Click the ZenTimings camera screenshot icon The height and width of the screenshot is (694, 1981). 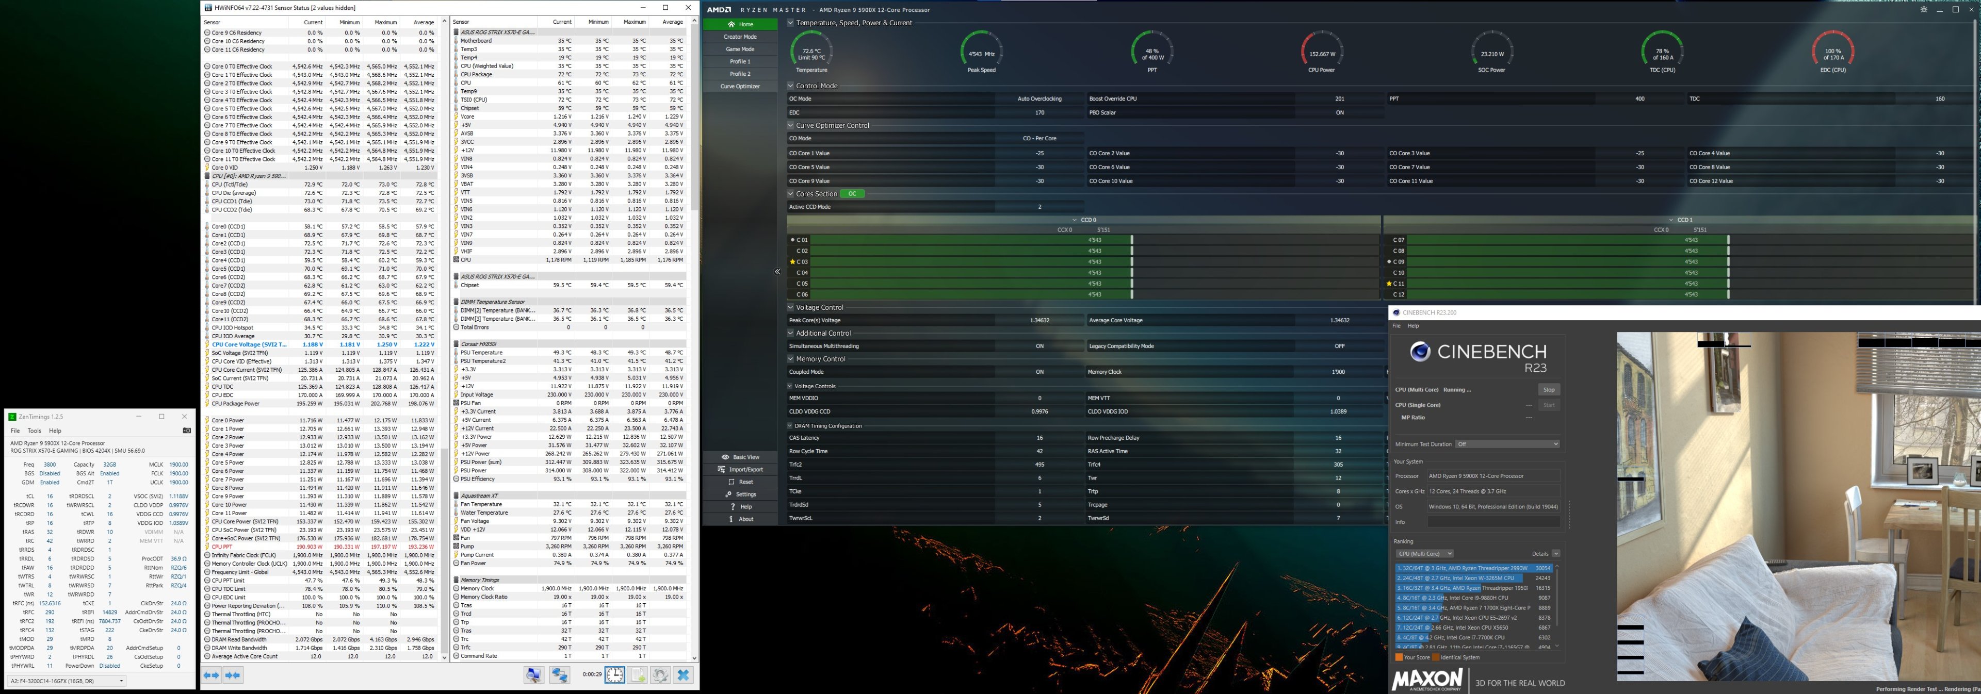[x=186, y=431]
